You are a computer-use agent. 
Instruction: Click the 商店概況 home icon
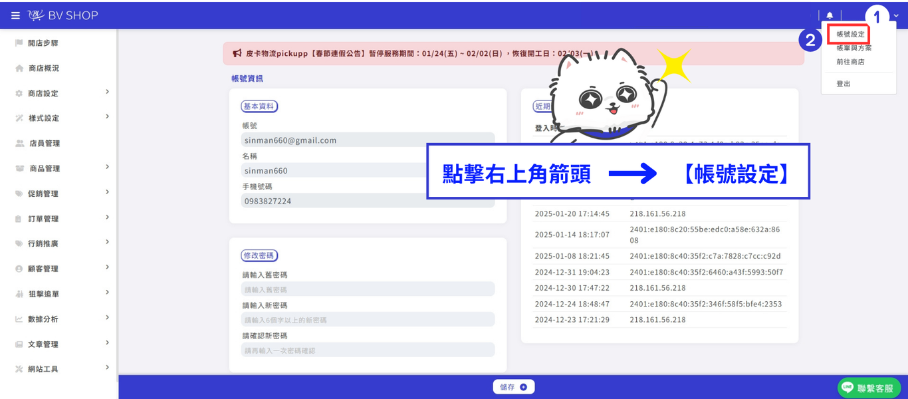pos(19,68)
